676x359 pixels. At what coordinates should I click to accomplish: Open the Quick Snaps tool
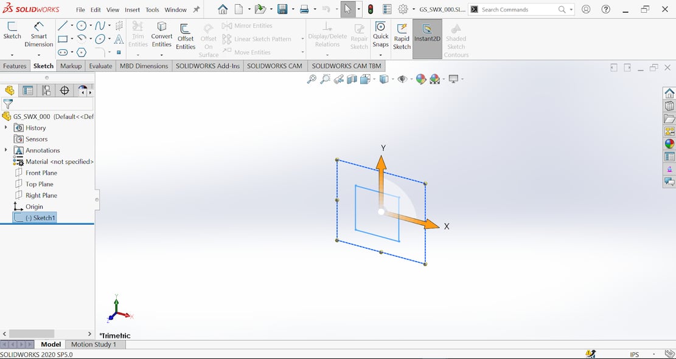click(380, 35)
